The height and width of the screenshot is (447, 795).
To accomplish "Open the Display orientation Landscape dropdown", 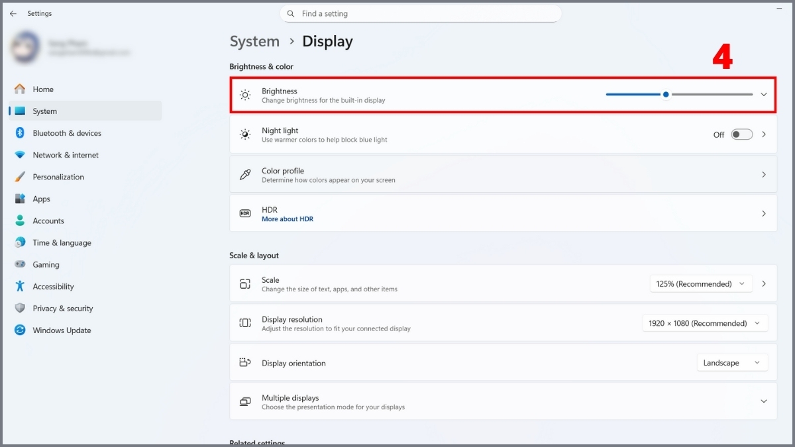I will pos(732,363).
